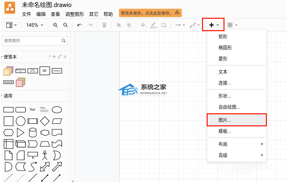
Task: Click the zoom out magnifier icon
Action: [x=65, y=25]
